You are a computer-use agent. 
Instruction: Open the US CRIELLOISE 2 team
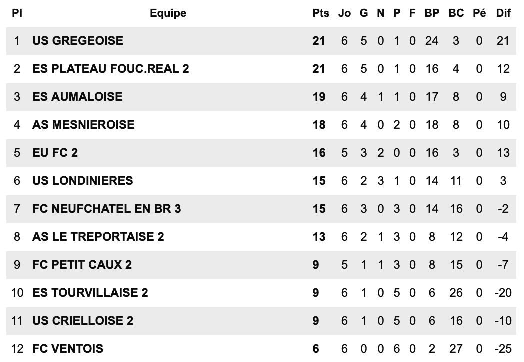click(83, 321)
